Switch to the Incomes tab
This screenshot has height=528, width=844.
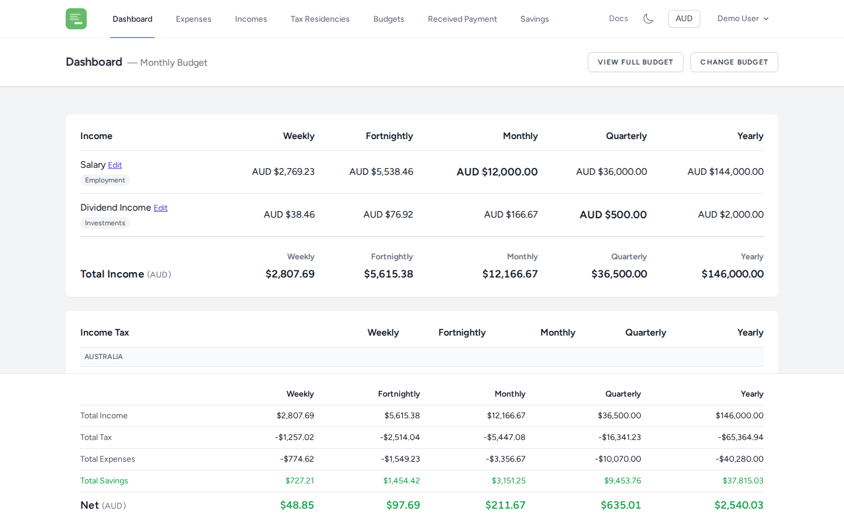(x=251, y=19)
